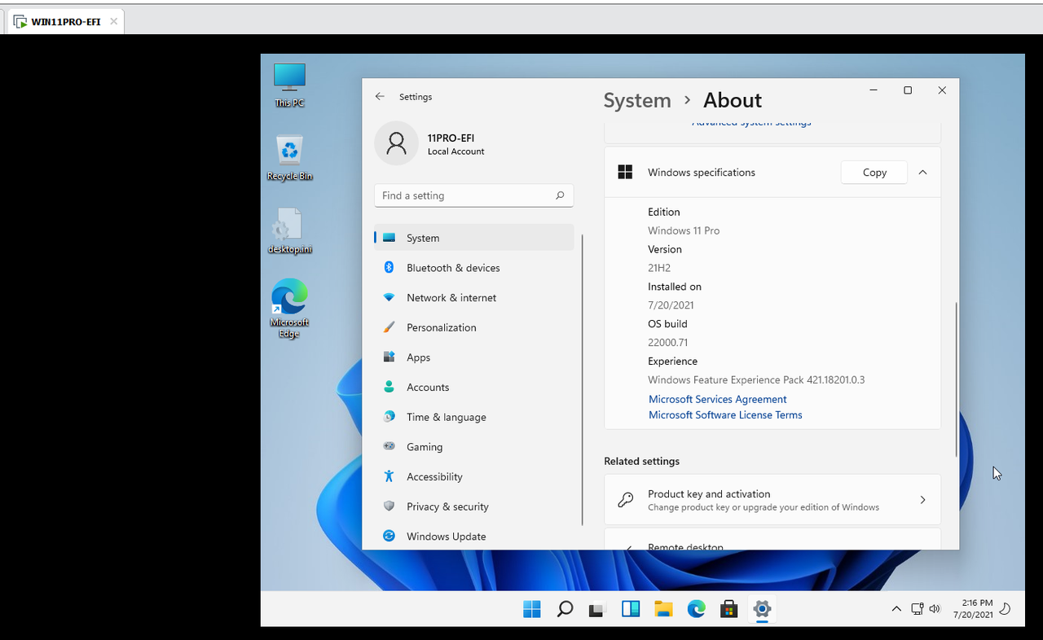Open Personalization settings
The image size is (1043, 640).
[x=473, y=327]
